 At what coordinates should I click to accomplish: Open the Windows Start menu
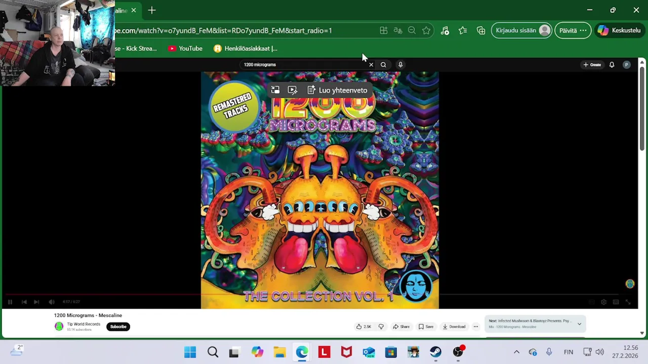(x=190, y=352)
